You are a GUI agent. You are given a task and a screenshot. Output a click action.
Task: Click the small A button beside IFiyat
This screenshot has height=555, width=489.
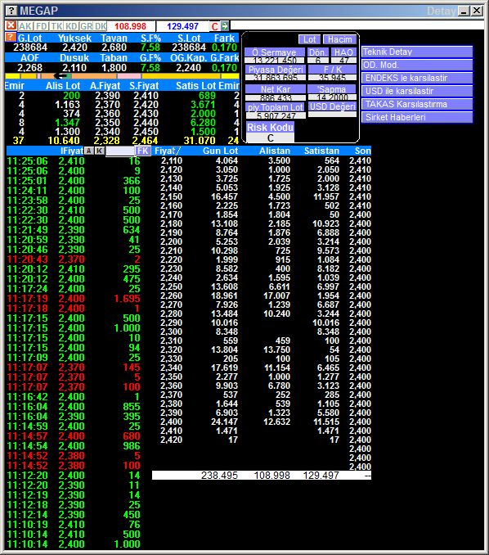click(89, 151)
